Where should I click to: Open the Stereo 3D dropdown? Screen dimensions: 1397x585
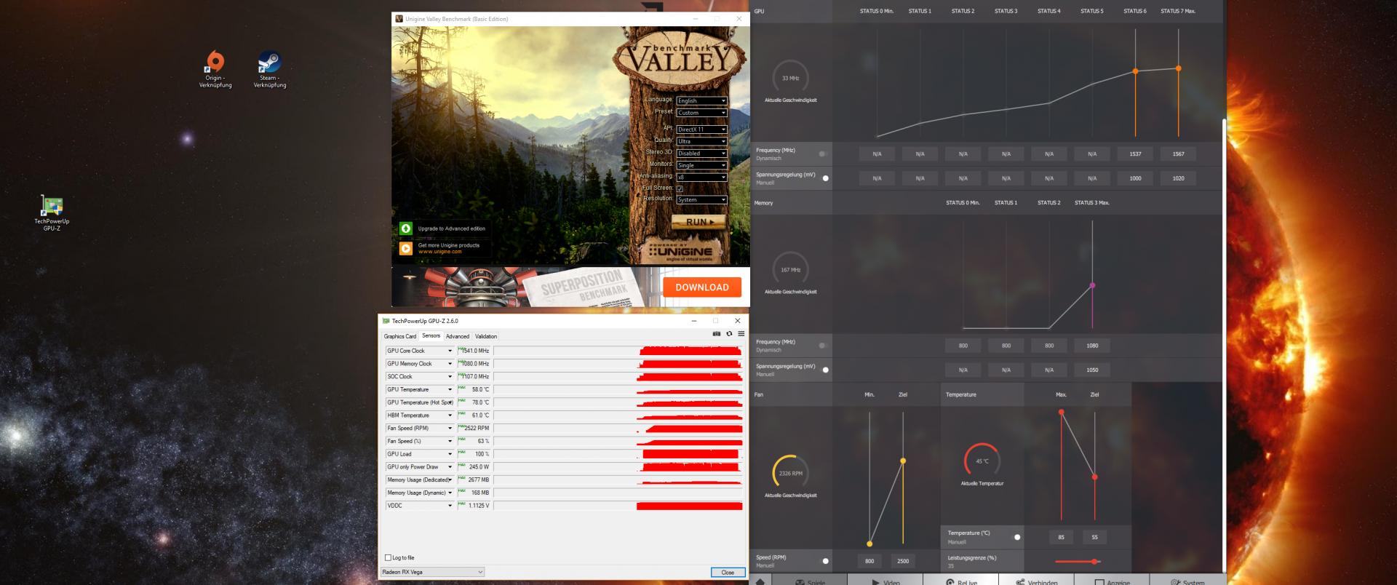pos(701,154)
